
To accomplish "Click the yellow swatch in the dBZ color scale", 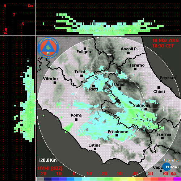I will pyautogui.click(x=131, y=179).
